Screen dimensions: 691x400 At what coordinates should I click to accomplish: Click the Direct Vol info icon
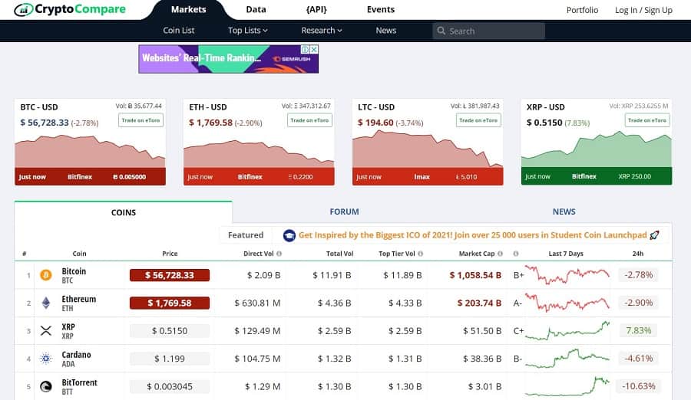[x=279, y=254]
